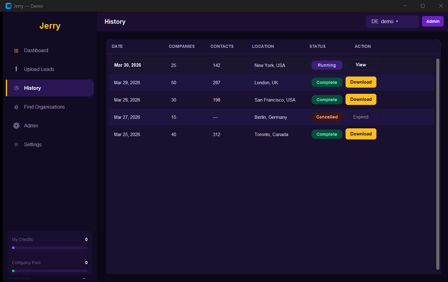Select the Mar 27, 2026 date cell
448x282 pixels.
127,117
